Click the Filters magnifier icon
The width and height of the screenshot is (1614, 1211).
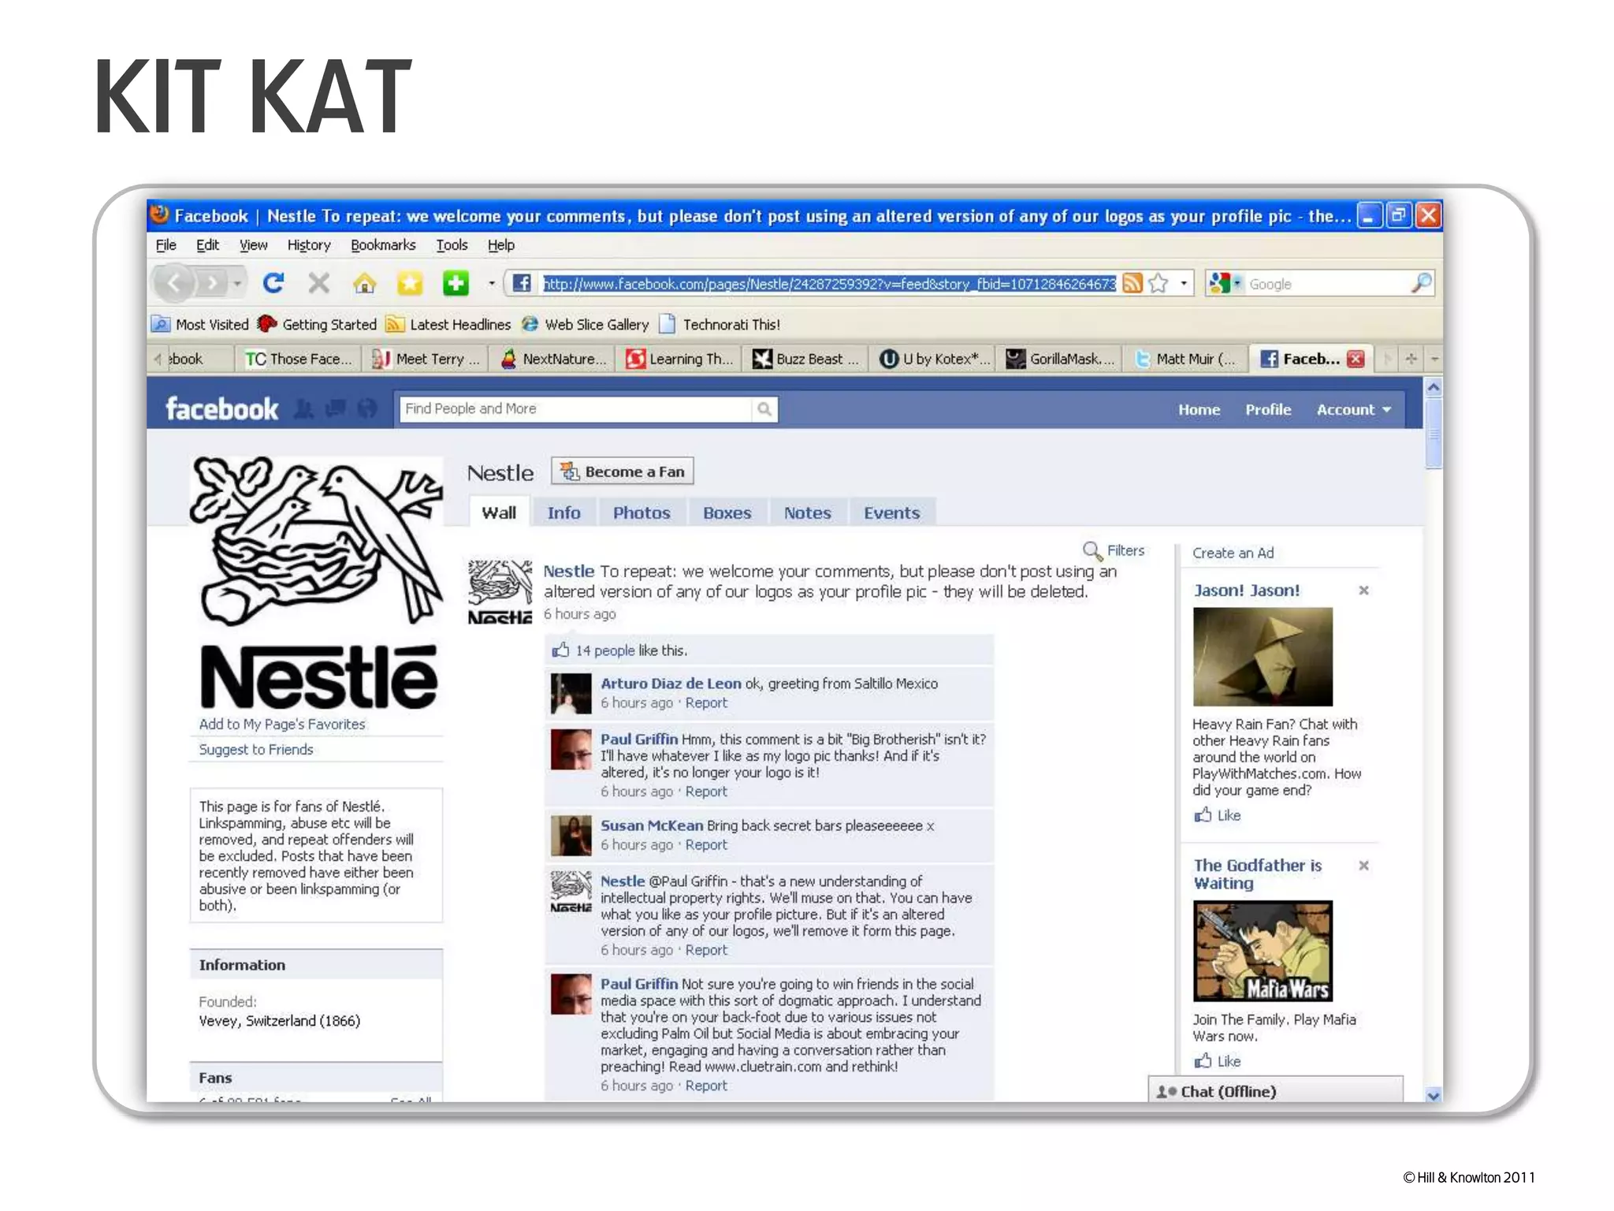pyautogui.click(x=1091, y=550)
